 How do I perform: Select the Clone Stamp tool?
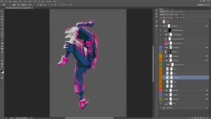pos(2,34)
